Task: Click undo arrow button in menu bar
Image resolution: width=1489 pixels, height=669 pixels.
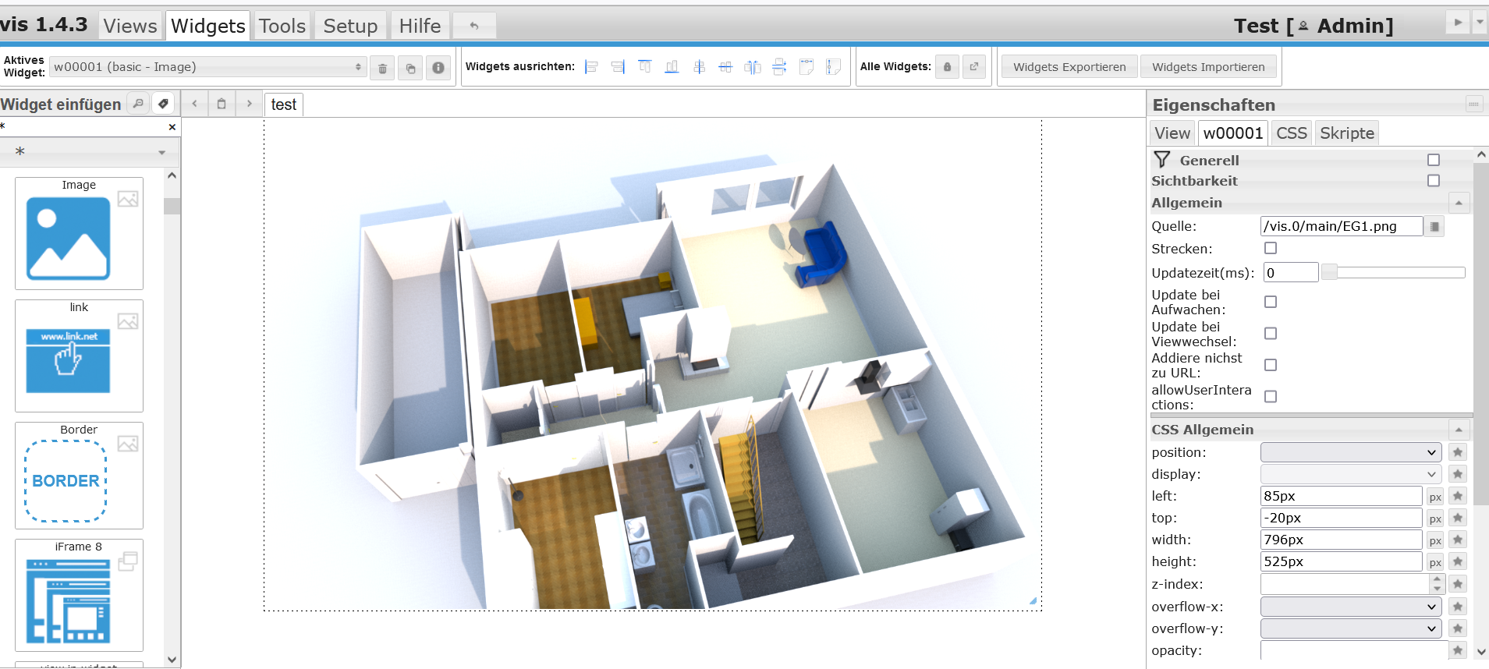Action: (x=473, y=26)
